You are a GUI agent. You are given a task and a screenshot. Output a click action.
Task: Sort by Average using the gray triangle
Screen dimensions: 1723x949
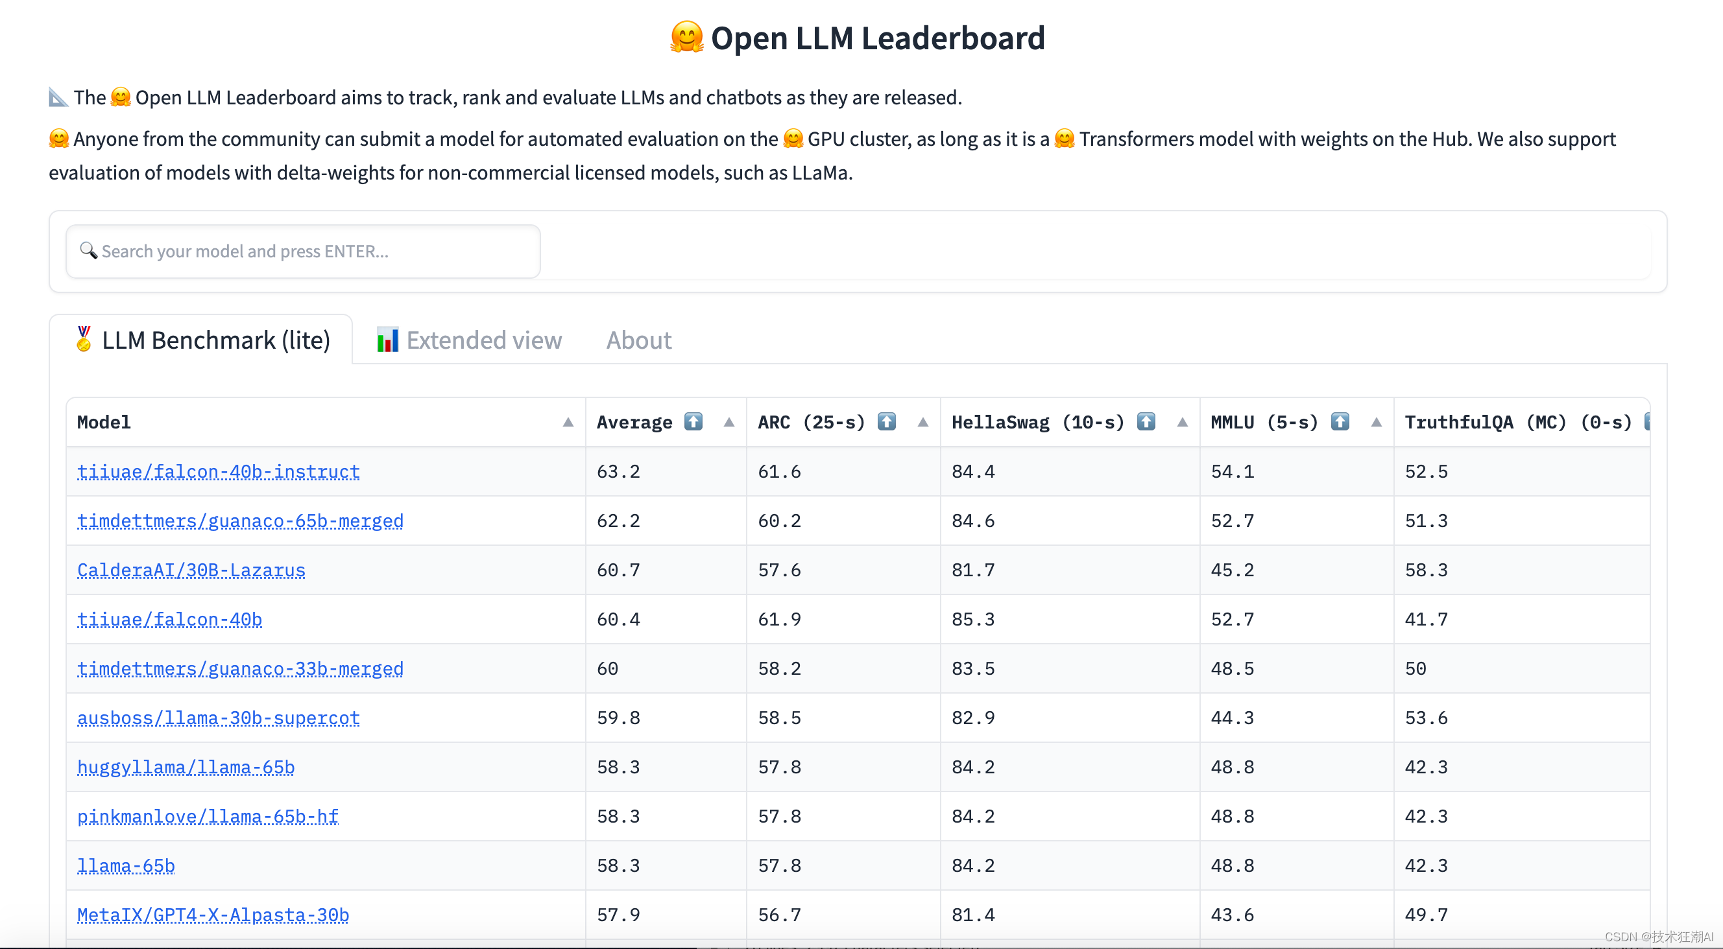coord(729,422)
